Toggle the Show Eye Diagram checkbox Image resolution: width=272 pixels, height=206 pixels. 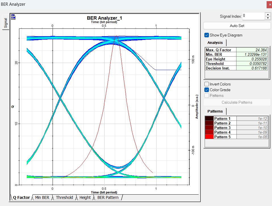tap(207, 35)
